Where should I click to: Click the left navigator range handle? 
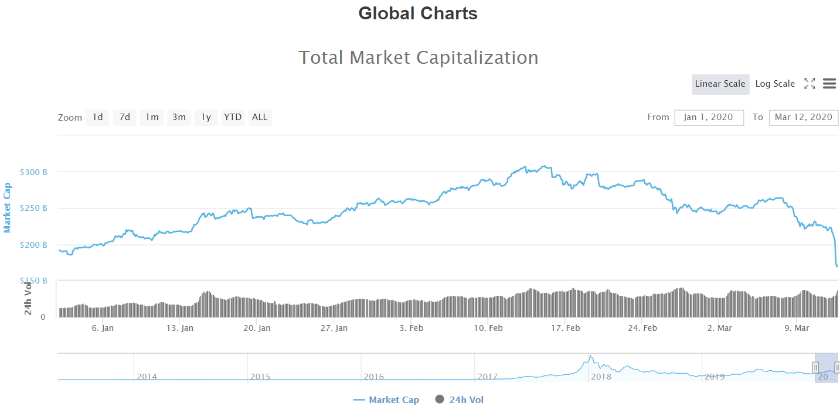[x=815, y=367]
